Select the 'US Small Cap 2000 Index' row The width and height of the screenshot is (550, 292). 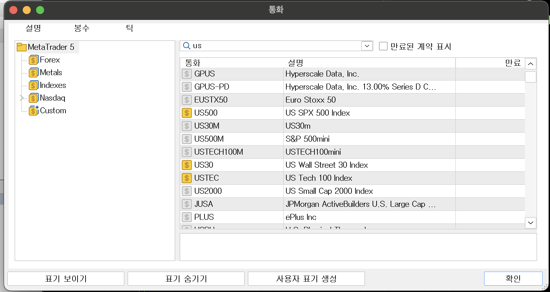[x=353, y=191]
